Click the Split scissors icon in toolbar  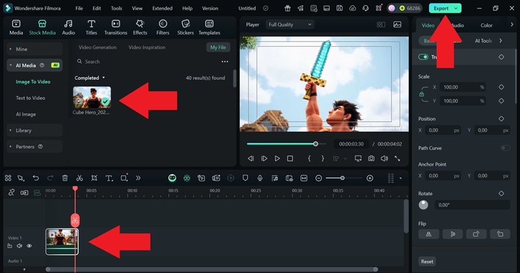(x=79, y=178)
